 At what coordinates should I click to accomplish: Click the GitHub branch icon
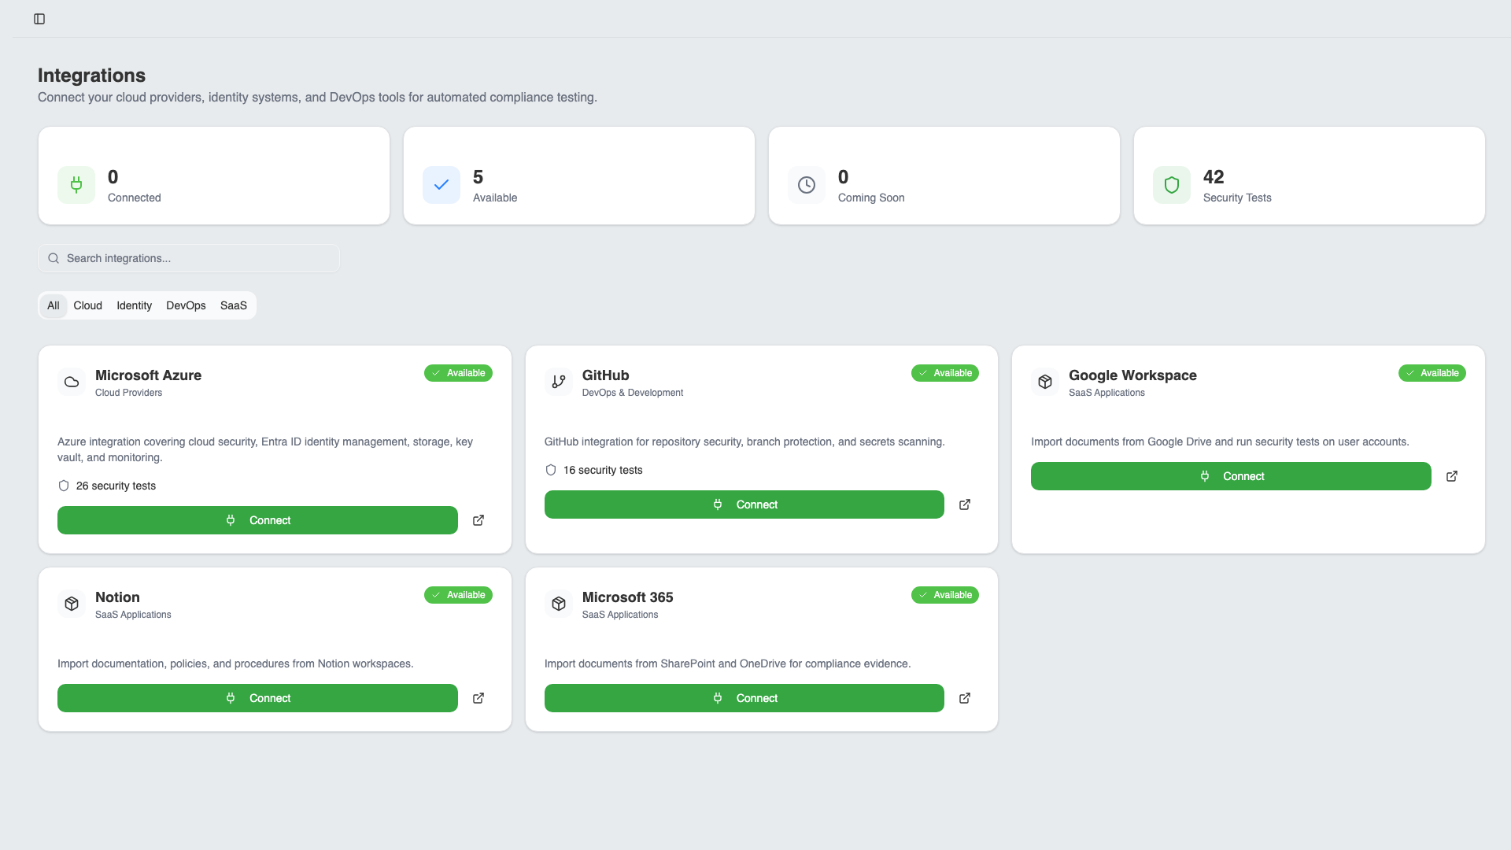coord(559,382)
